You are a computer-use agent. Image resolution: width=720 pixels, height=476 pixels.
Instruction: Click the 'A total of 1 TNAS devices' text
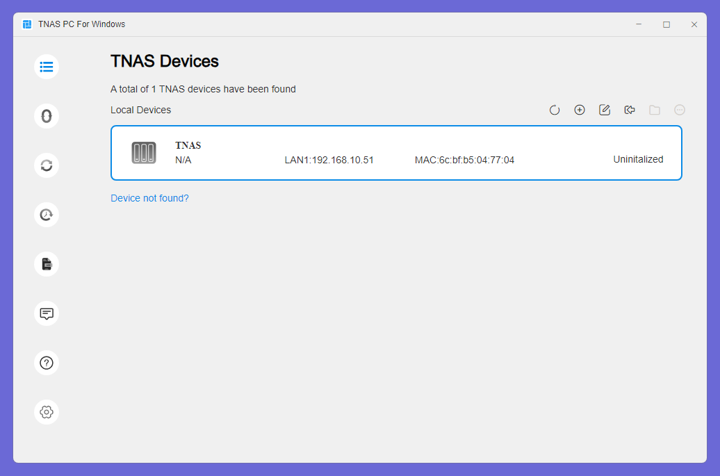click(x=203, y=89)
